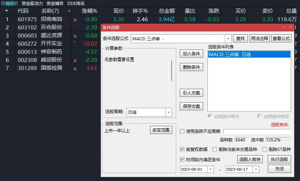This screenshot has height=181, width=300.
Task: Toggle 前复权数据 checkbox
Action: click(182, 149)
